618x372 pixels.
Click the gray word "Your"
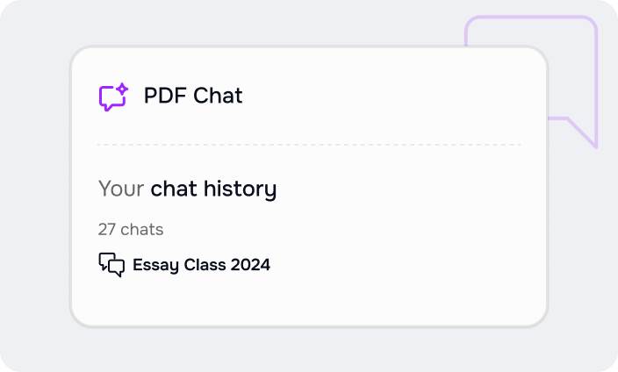(121, 189)
